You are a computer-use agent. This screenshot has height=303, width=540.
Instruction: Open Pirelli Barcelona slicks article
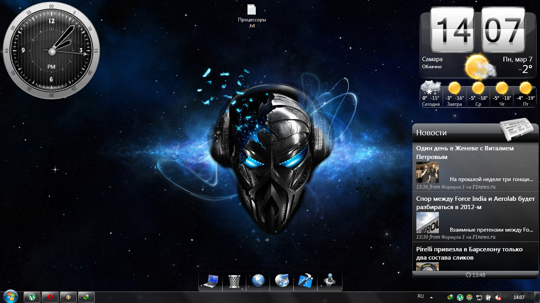coord(470,253)
